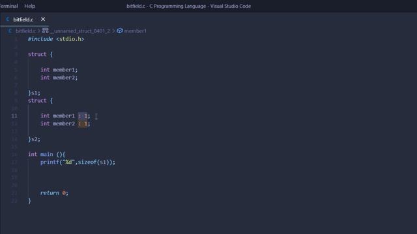Click the }s1; declaration
Screen dimensions: 417x234
[34, 93]
